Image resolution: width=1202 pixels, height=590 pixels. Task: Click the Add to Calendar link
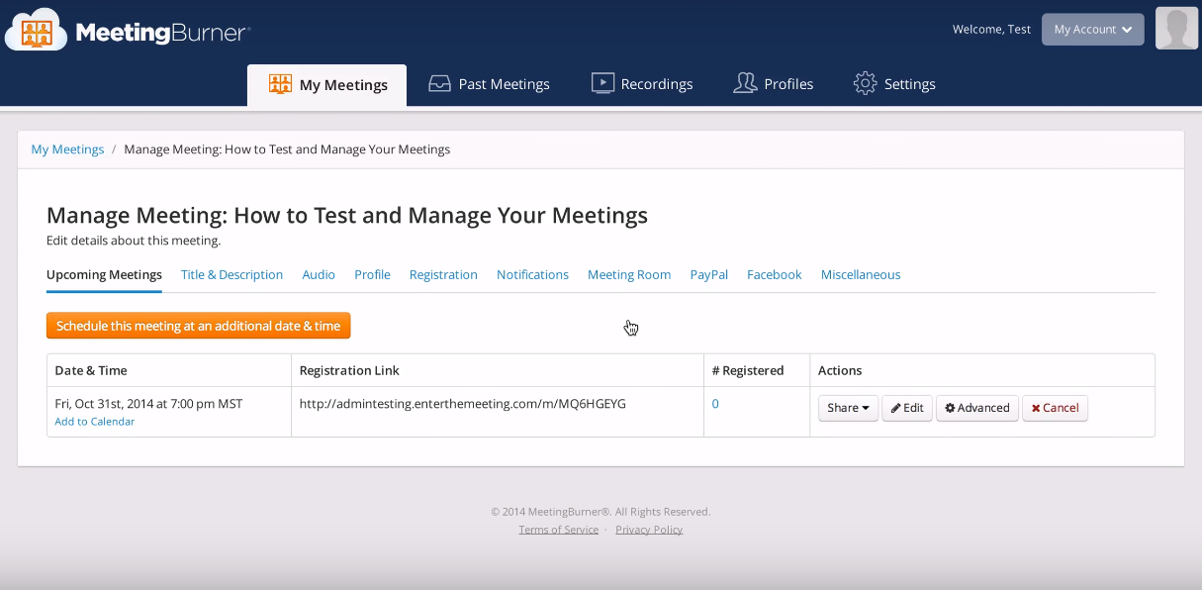95,422
